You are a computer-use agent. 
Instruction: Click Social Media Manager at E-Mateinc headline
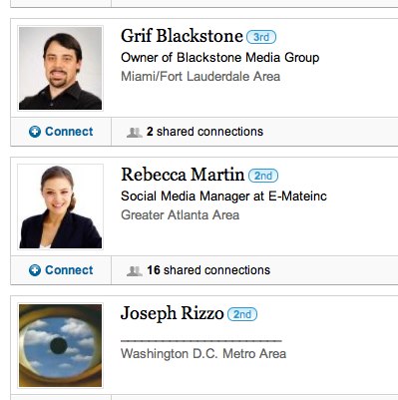(x=223, y=197)
